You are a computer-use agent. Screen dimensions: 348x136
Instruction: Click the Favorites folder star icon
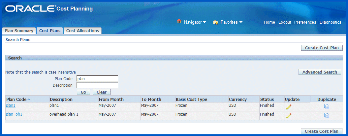tap(215, 22)
